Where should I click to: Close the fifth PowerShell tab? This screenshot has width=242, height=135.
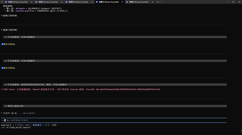[x=153, y=2]
